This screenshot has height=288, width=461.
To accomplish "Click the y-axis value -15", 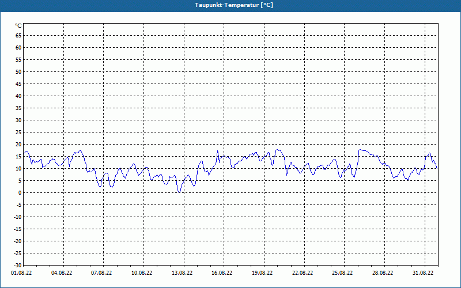I will [18, 229].
